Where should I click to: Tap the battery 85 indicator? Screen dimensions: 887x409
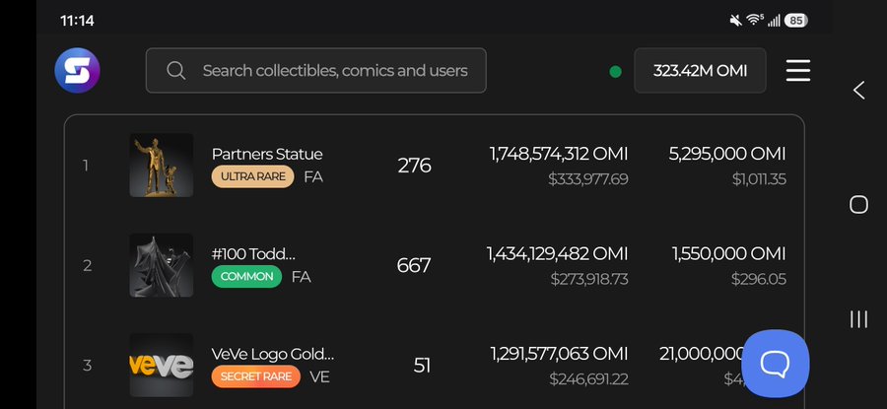(796, 21)
